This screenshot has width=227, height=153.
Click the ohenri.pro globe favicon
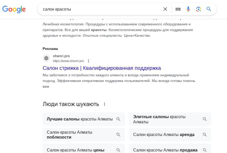tap(46, 58)
